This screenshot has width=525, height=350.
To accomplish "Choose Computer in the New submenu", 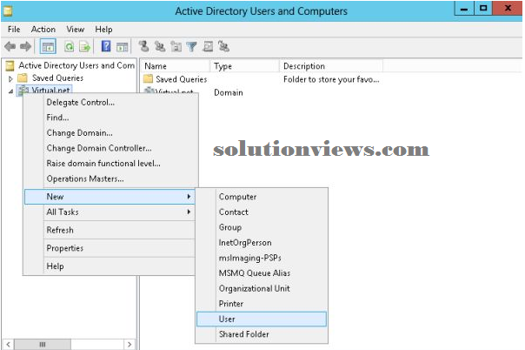I will [x=262, y=197].
